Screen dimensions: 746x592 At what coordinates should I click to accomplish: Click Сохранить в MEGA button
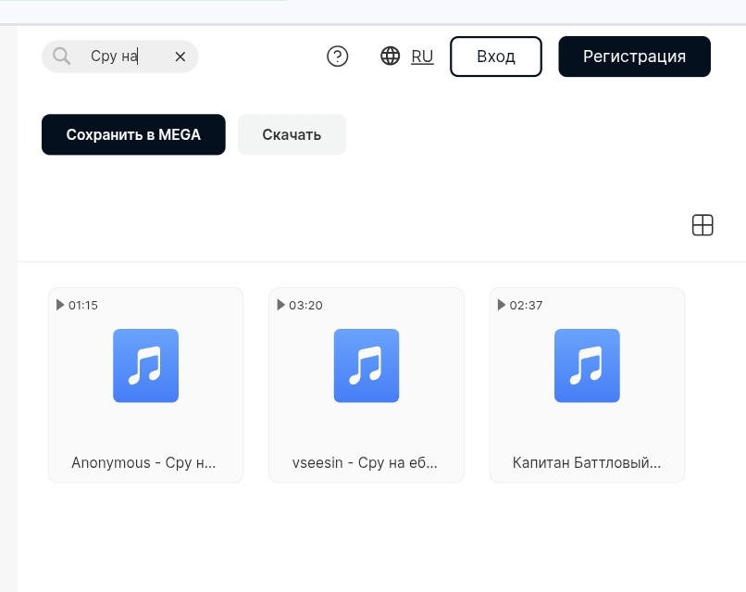[133, 134]
